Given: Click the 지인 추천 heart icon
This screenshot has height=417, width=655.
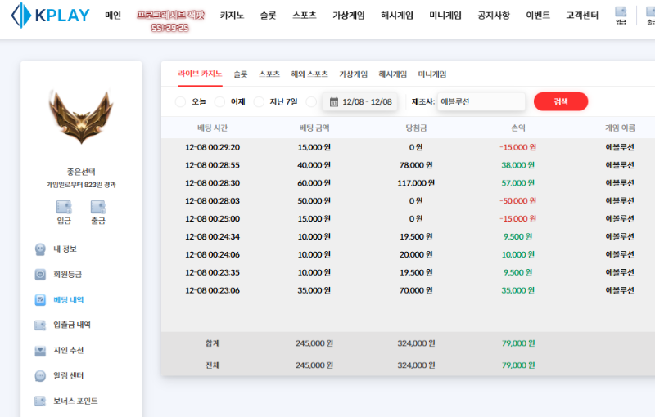Looking at the screenshot, I should (x=40, y=351).
